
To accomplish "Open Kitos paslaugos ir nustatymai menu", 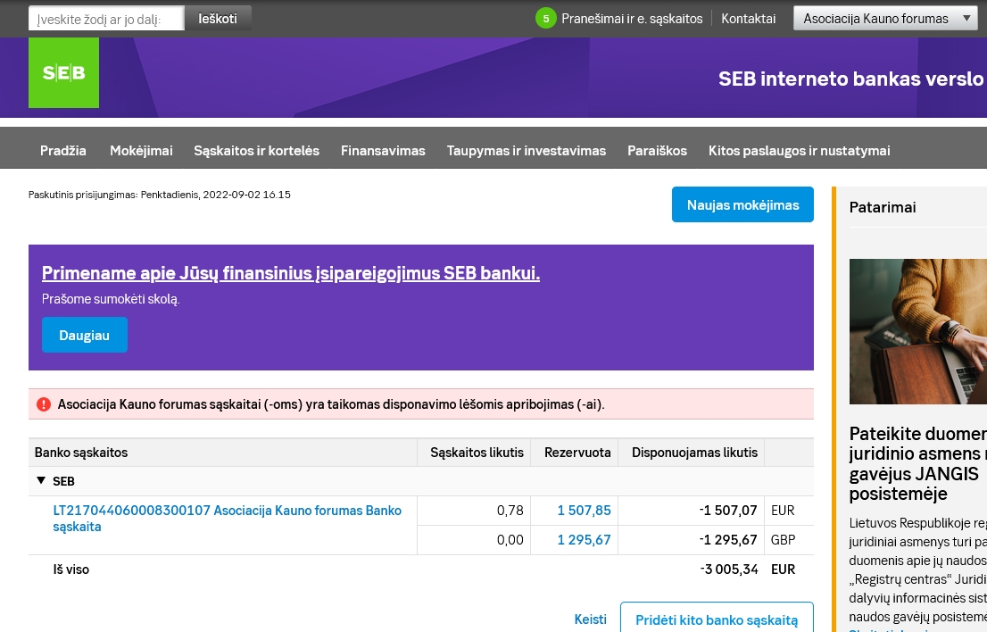I will click(x=799, y=151).
